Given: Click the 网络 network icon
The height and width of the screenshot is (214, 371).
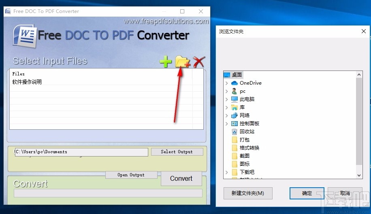Looking at the screenshot, I should 234,115.
